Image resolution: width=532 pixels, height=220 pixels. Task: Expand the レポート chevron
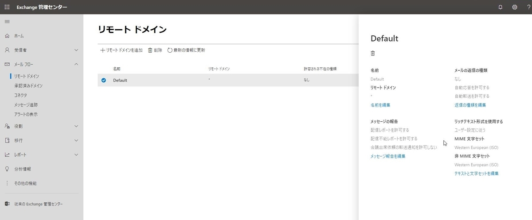[76, 154]
